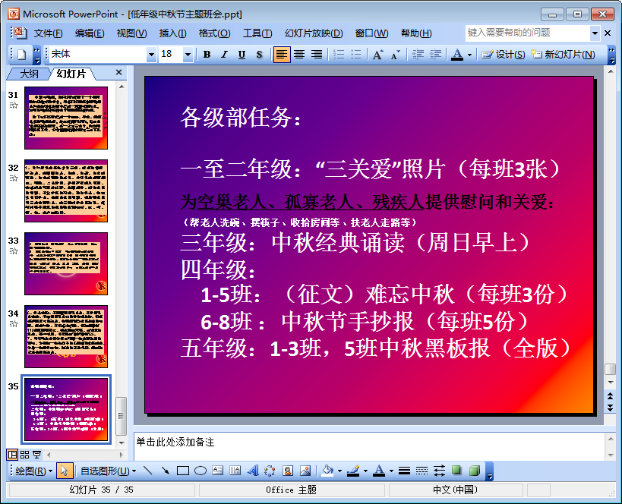This screenshot has width=622, height=504.
Task: Select the Rectangle drawing tool
Action: point(182,471)
